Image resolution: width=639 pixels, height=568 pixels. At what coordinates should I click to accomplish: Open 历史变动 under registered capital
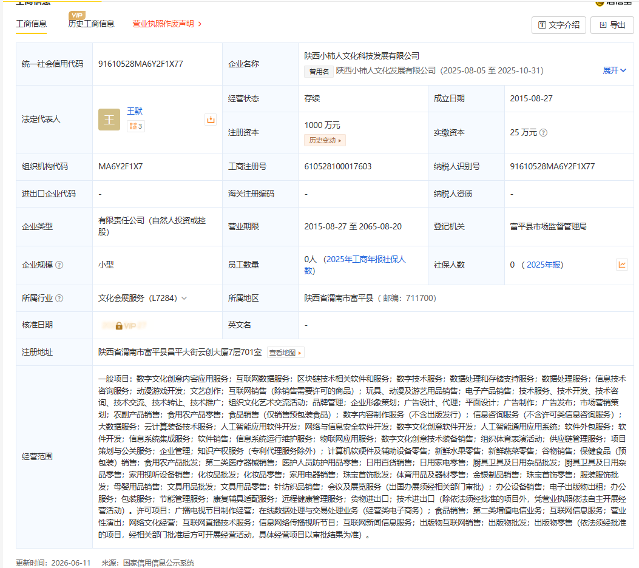coord(325,141)
